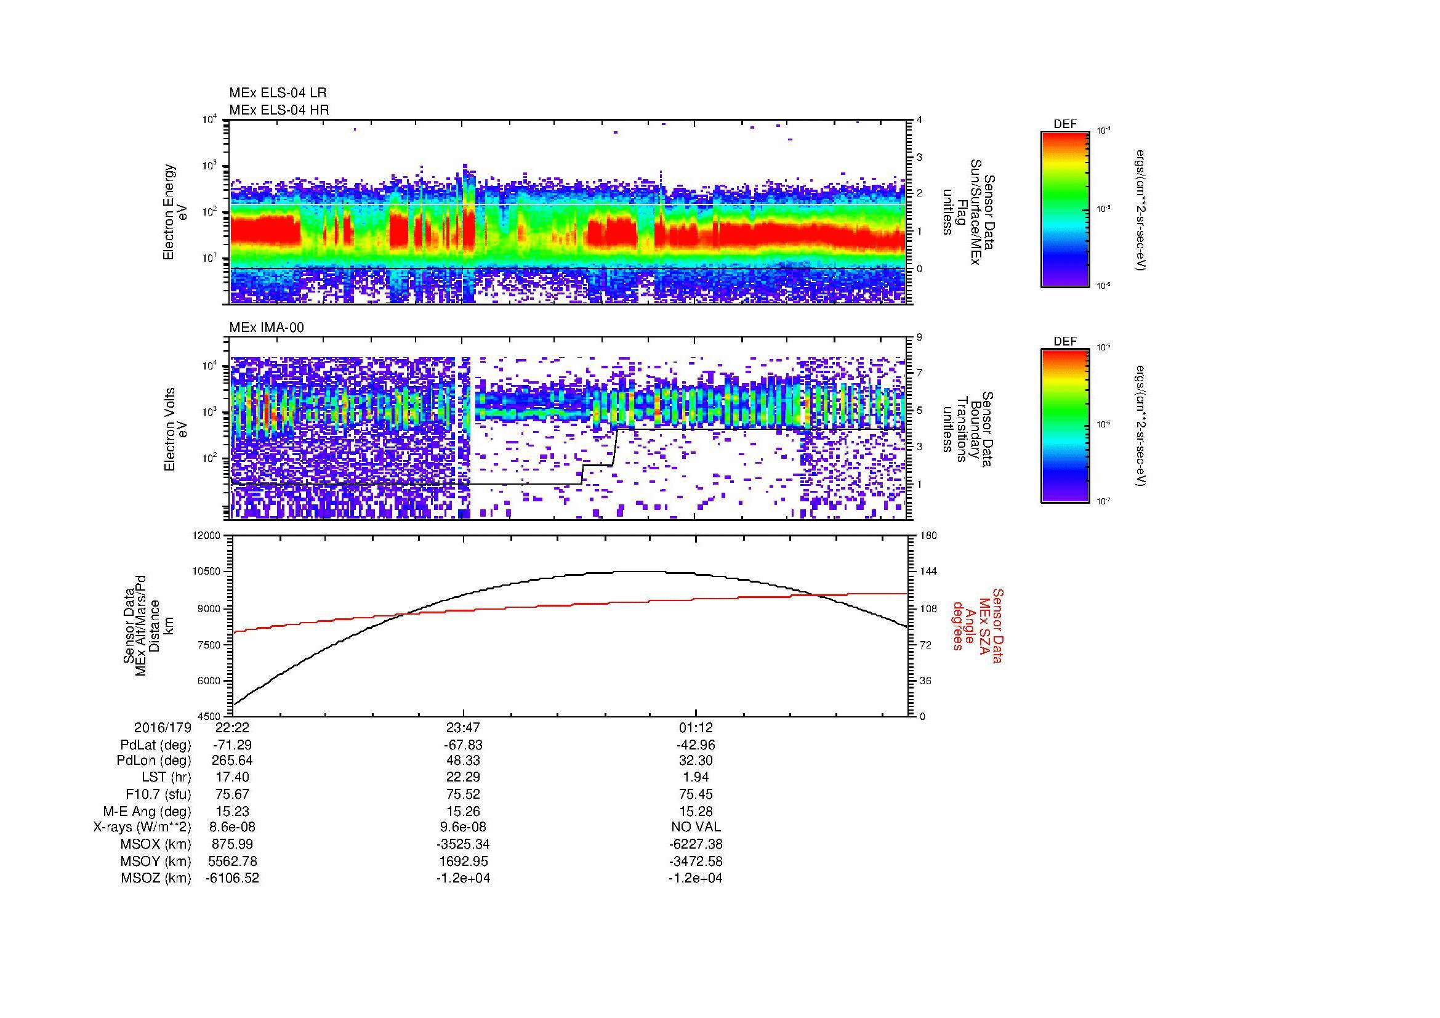Viewport: 1440px width, 1018px height.
Task: Click the MSOZ value '-6106.52'
Action: coord(232,878)
